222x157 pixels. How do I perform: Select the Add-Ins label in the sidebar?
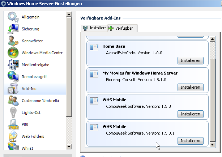click(x=29, y=89)
